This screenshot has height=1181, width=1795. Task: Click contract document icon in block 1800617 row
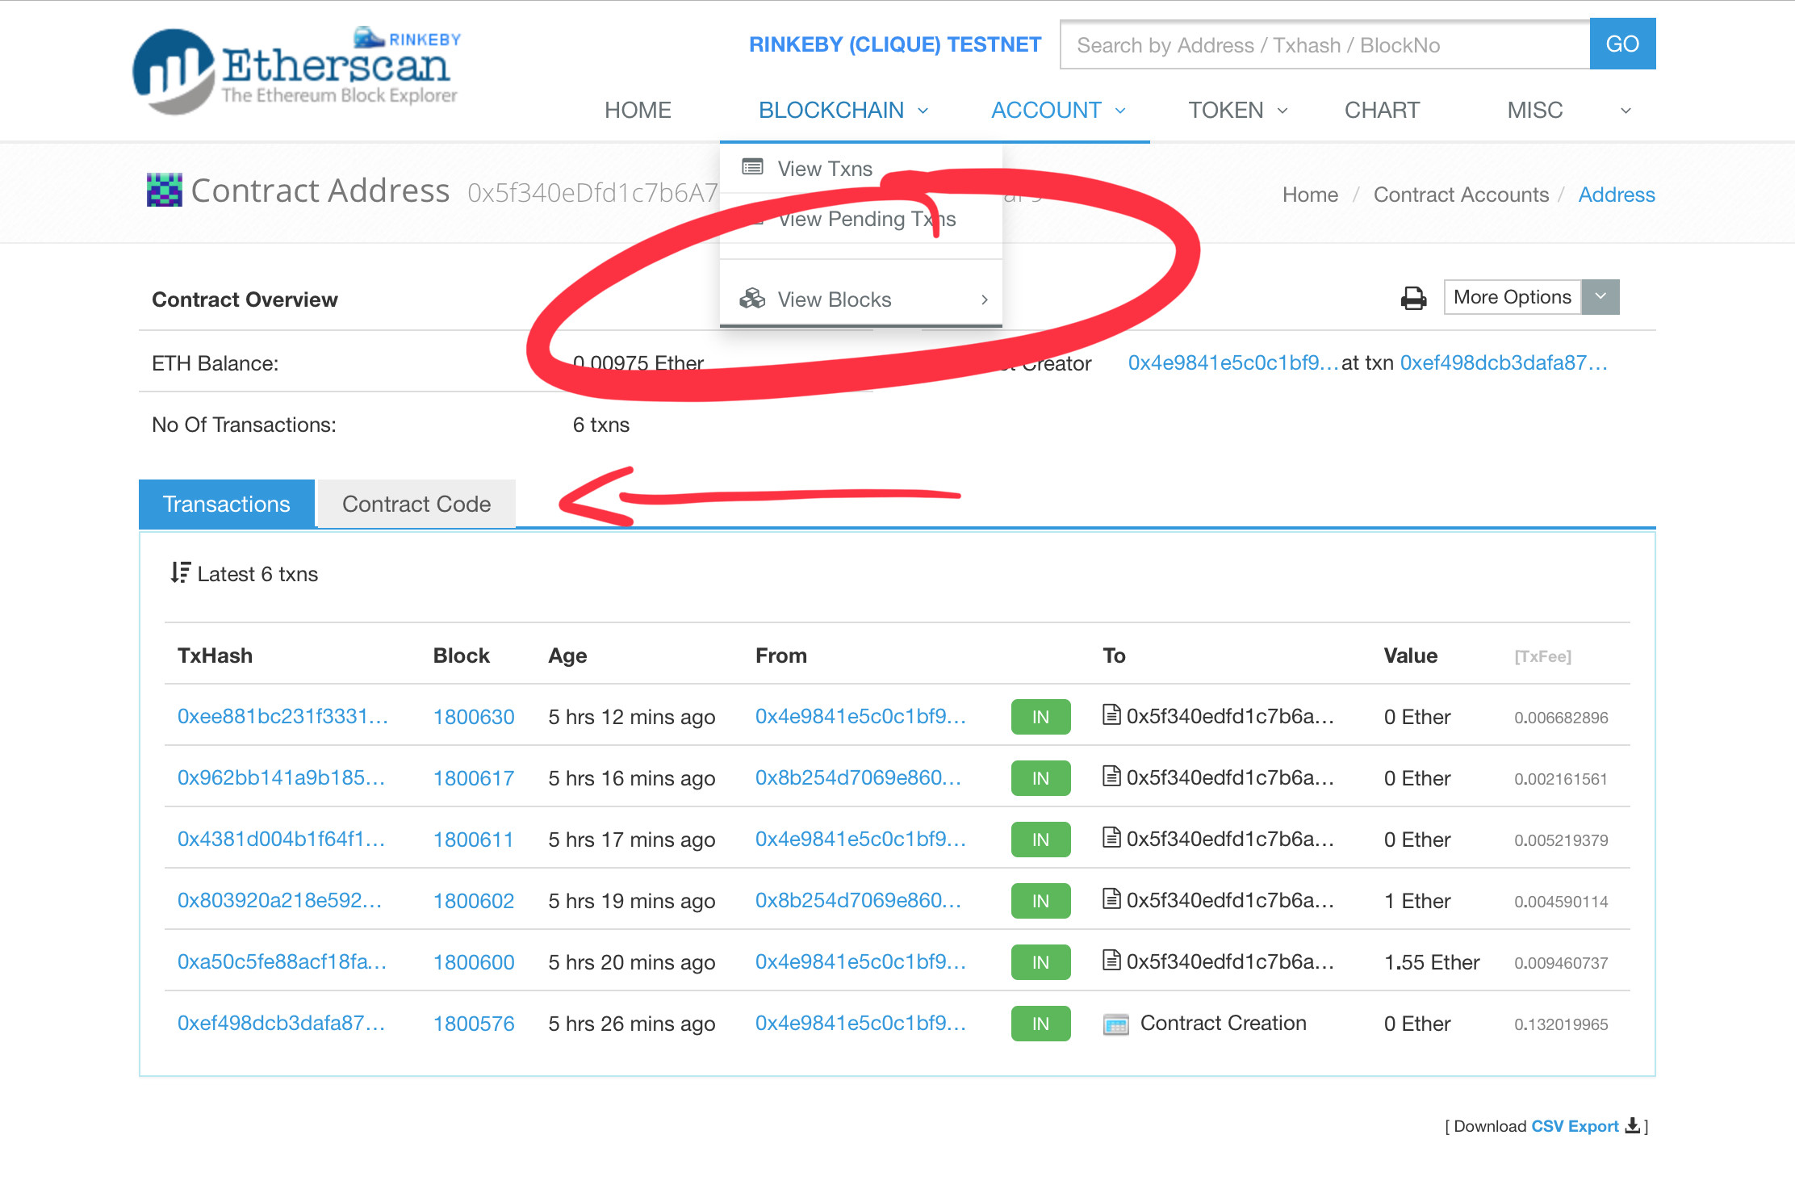point(1111,777)
